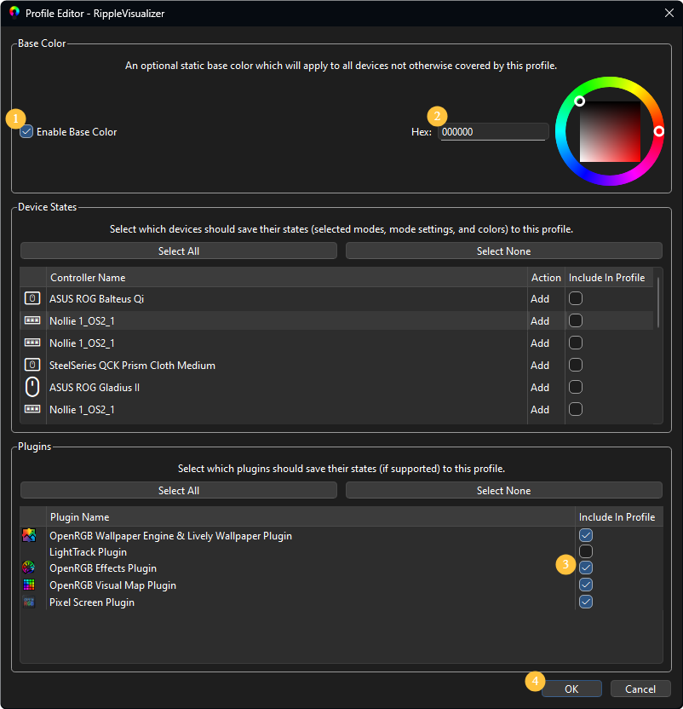Click the device list vertical scrollbar
Image resolution: width=683 pixels, height=709 pixels.
(x=658, y=303)
